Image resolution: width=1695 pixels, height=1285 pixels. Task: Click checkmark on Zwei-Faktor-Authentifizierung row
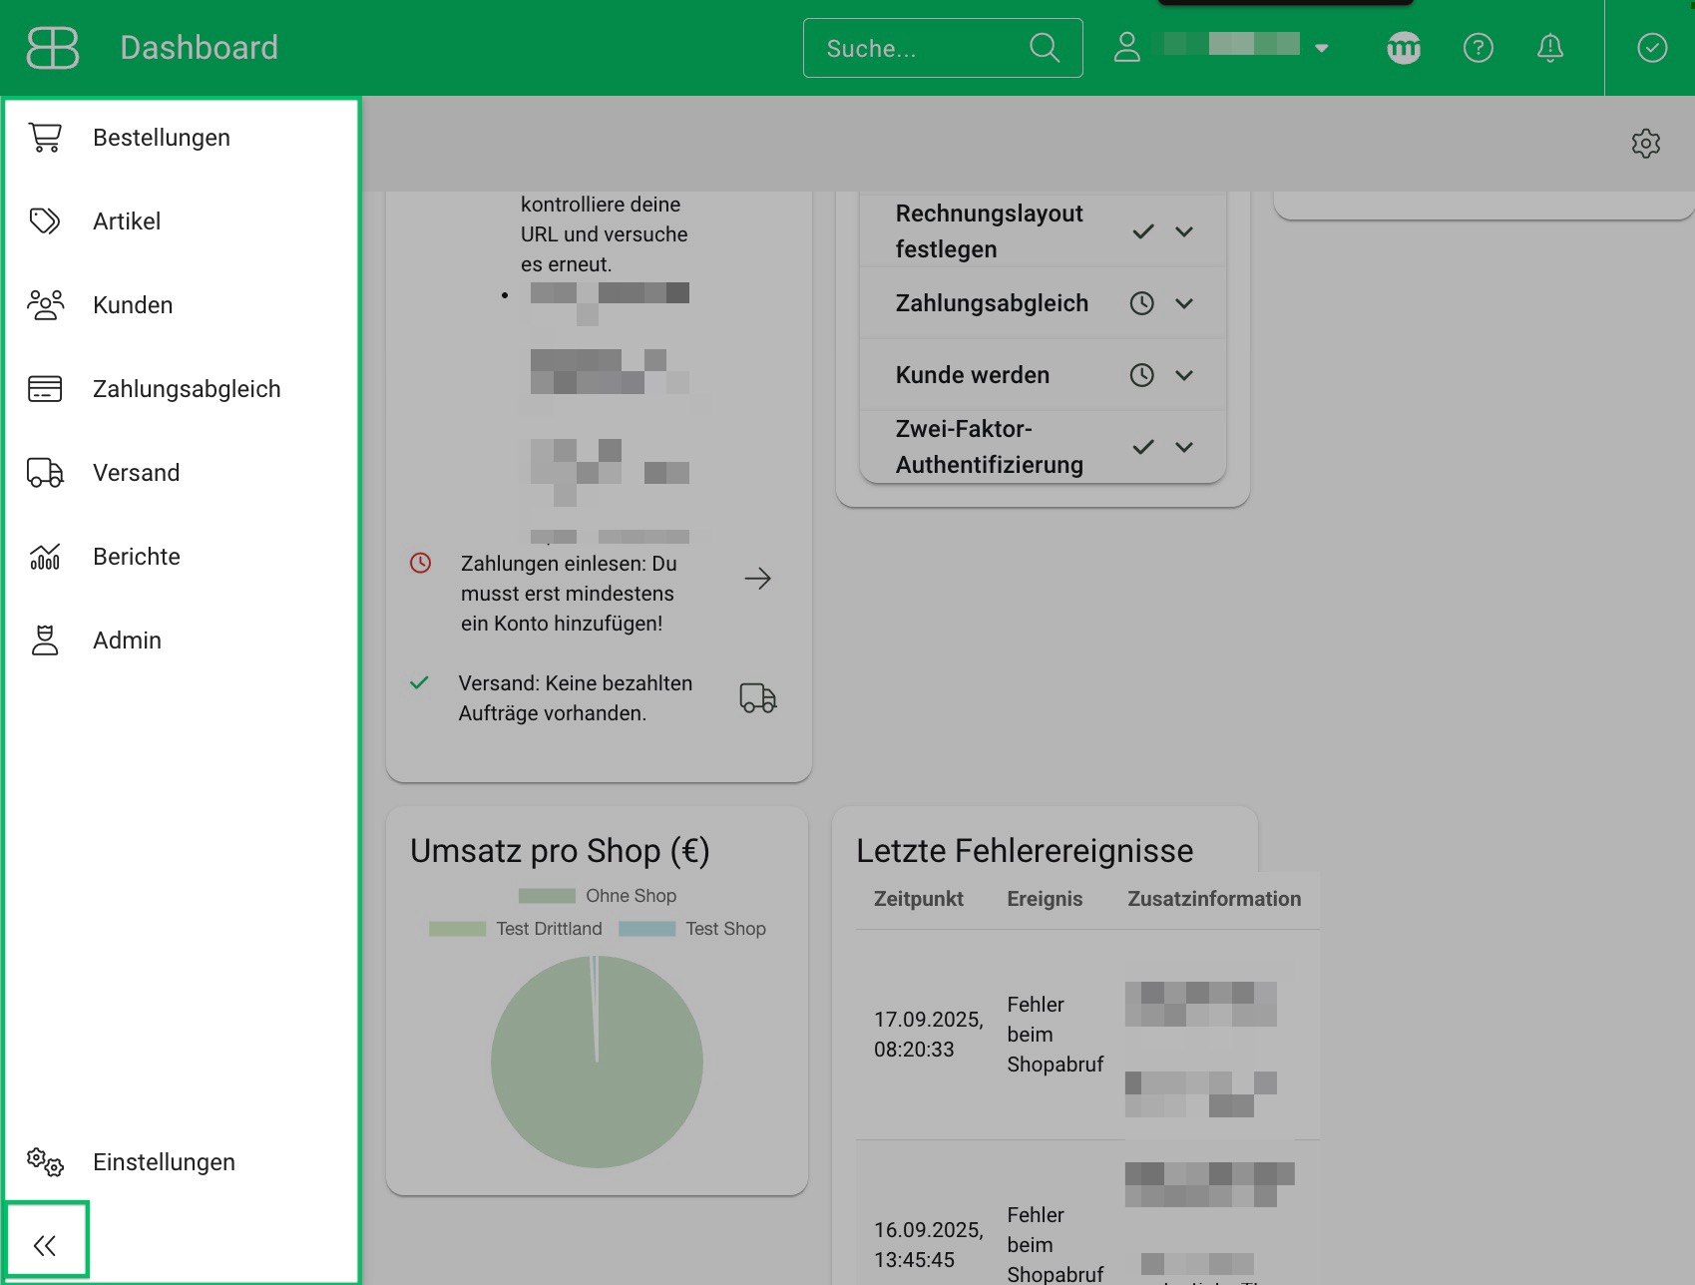pos(1143,447)
